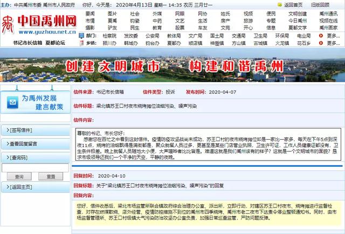Screen dimensions: 345x234
Task: Click the home icon beside 返回首页
Action: pyautogui.click(x=280, y=5)
